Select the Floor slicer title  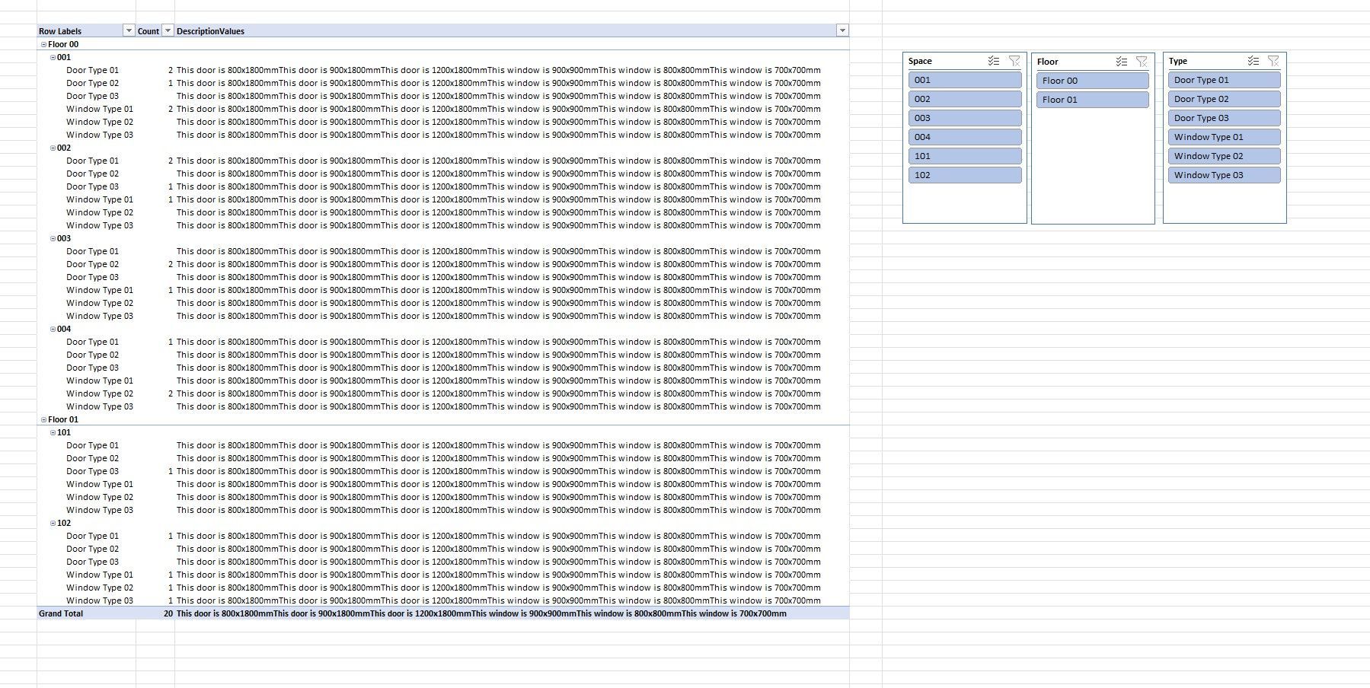click(x=1048, y=62)
